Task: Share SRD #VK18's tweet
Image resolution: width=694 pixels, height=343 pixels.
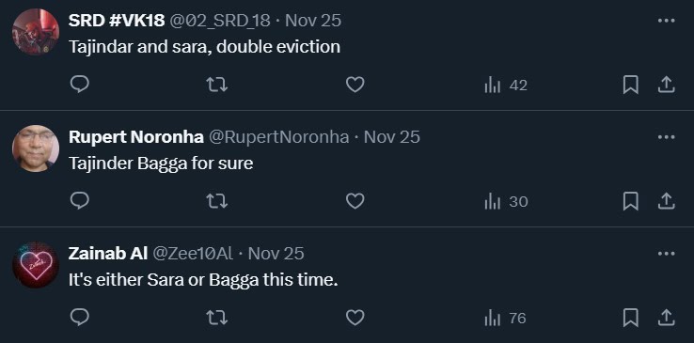Action: [x=666, y=85]
